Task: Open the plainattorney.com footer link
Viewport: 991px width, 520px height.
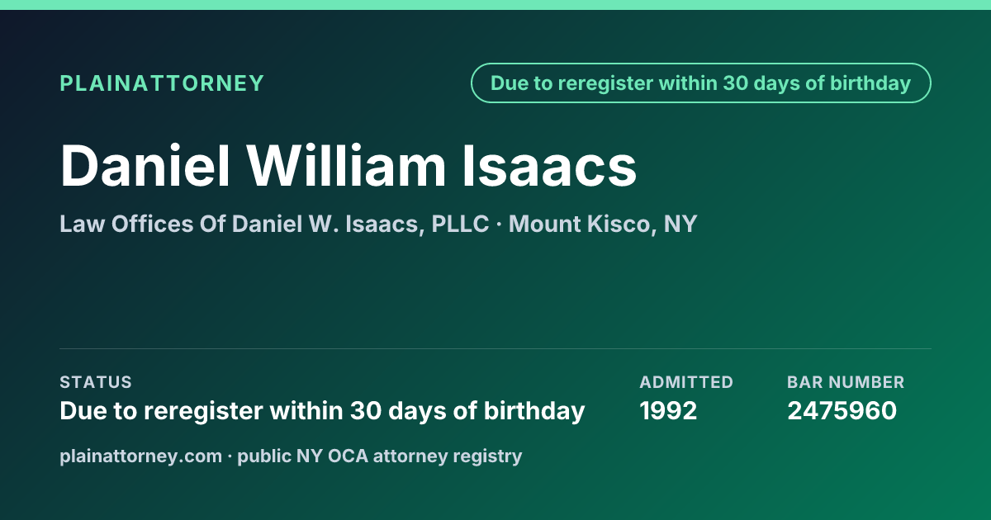Action: [x=140, y=456]
